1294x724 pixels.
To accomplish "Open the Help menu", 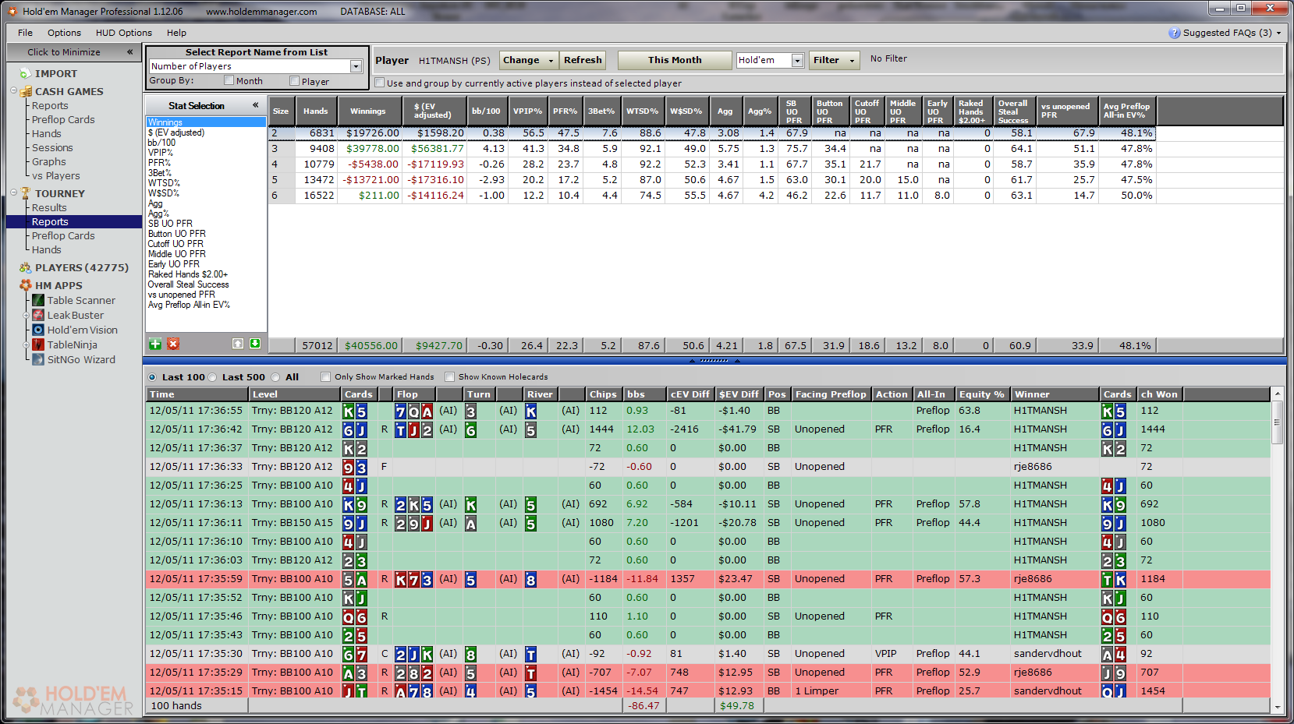I will pyautogui.click(x=176, y=33).
